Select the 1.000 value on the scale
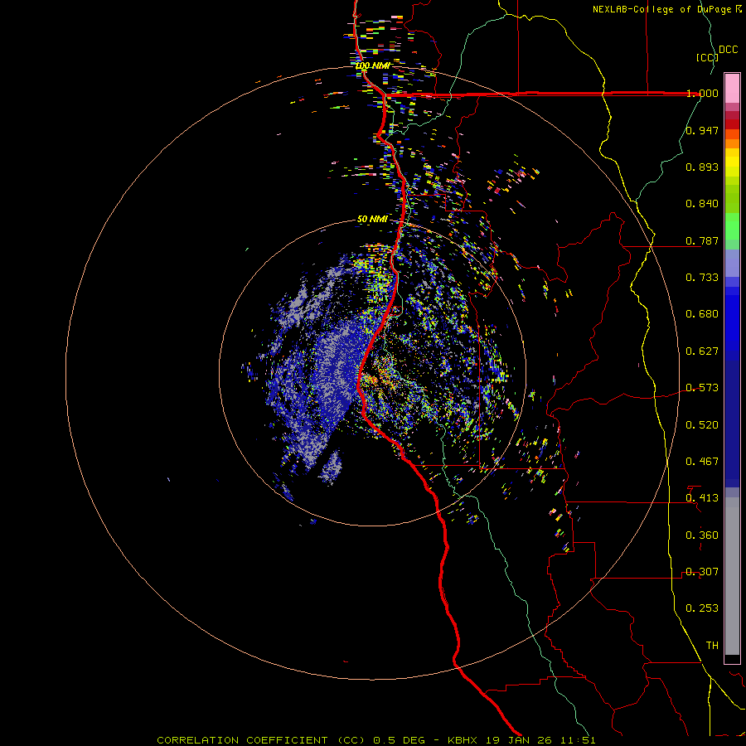Screen dimensions: 746x746 tap(702, 93)
